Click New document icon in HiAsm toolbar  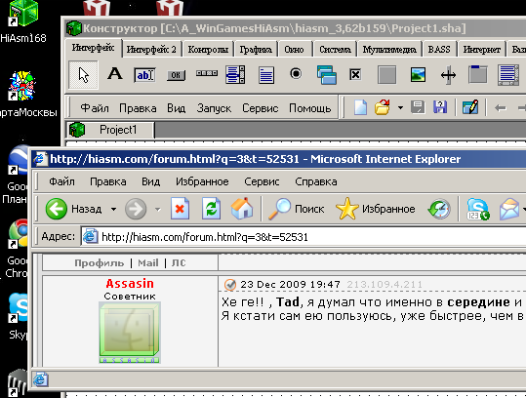pos(360,107)
